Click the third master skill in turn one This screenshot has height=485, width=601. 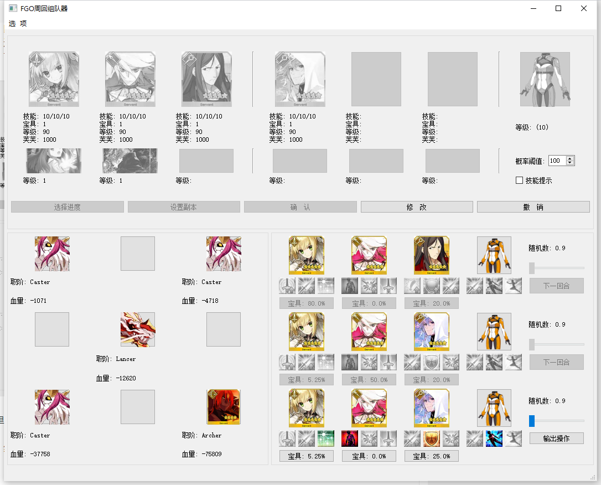[513, 286]
